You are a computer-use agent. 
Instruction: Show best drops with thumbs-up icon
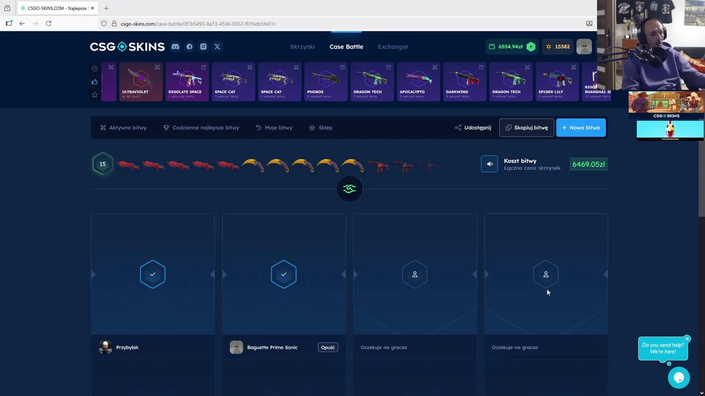95,82
